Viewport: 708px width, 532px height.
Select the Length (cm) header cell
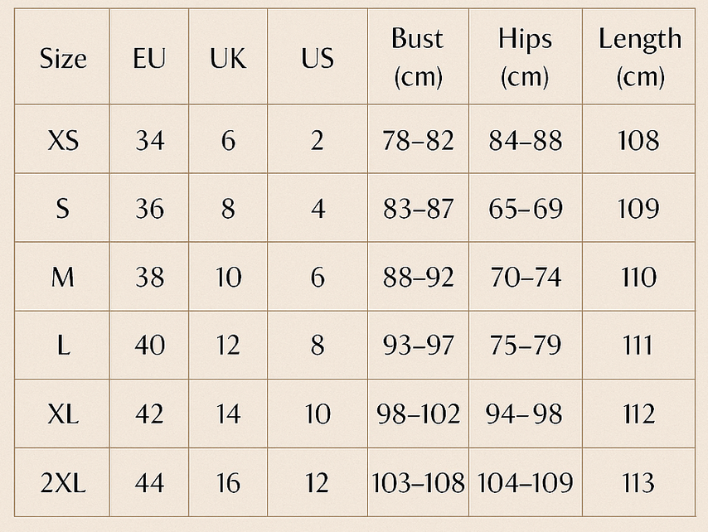click(x=639, y=57)
